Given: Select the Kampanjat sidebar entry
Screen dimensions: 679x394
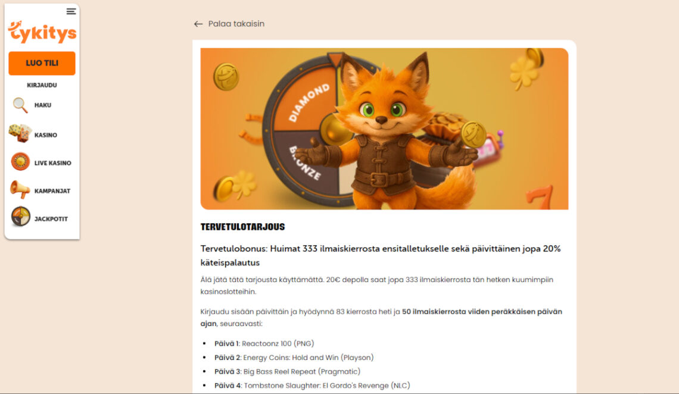Looking at the screenshot, I should (54, 190).
